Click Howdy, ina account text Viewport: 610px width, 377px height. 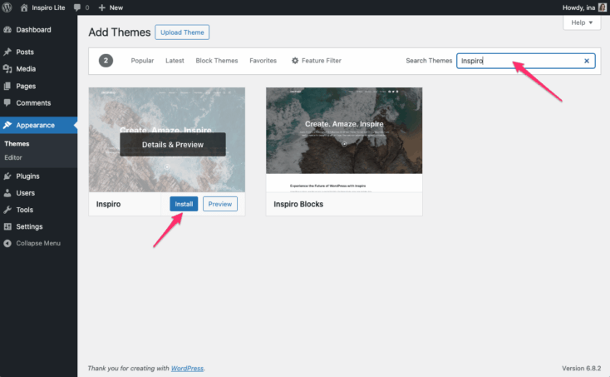pos(578,7)
